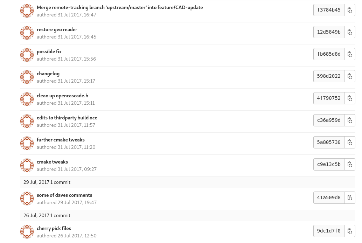
Task: Copy commit SHA fb685d8d
Action: [x=350, y=54]
